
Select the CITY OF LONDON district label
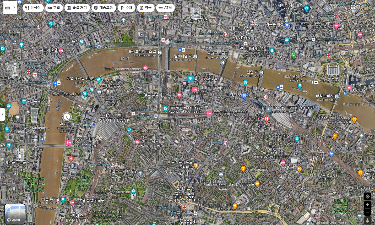pyautogui.click(x=241, y=34)
